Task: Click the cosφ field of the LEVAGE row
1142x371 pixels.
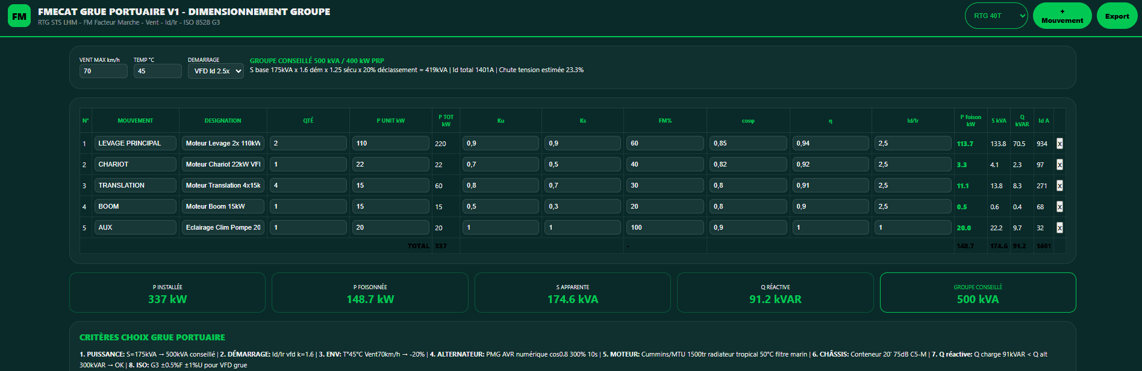Action: [x=748, y=143]
